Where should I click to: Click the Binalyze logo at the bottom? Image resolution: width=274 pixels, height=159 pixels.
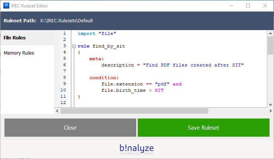[x=137, y=148]
